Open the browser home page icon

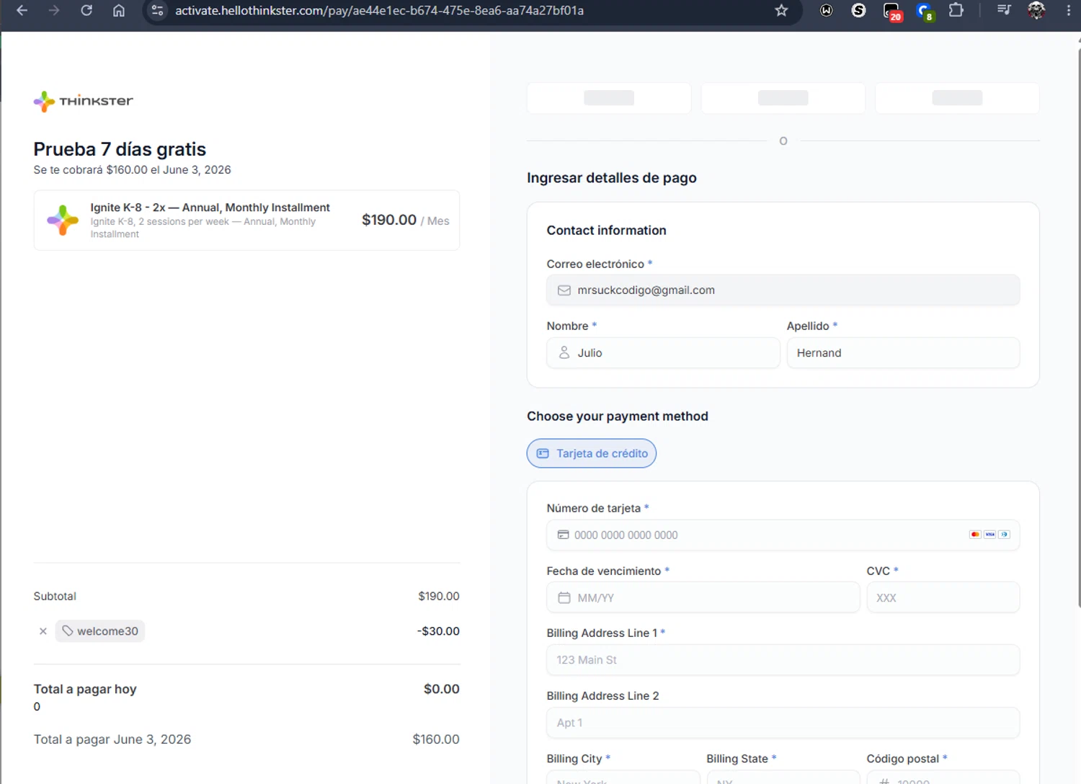pos(119,10)
